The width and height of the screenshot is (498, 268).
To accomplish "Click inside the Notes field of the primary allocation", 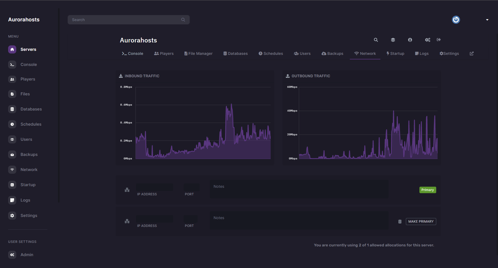I will pyautogui.click(x=299, y=189).
